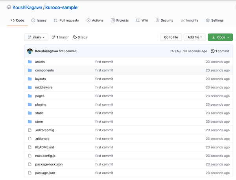Open the Security tab

(164, 20)
